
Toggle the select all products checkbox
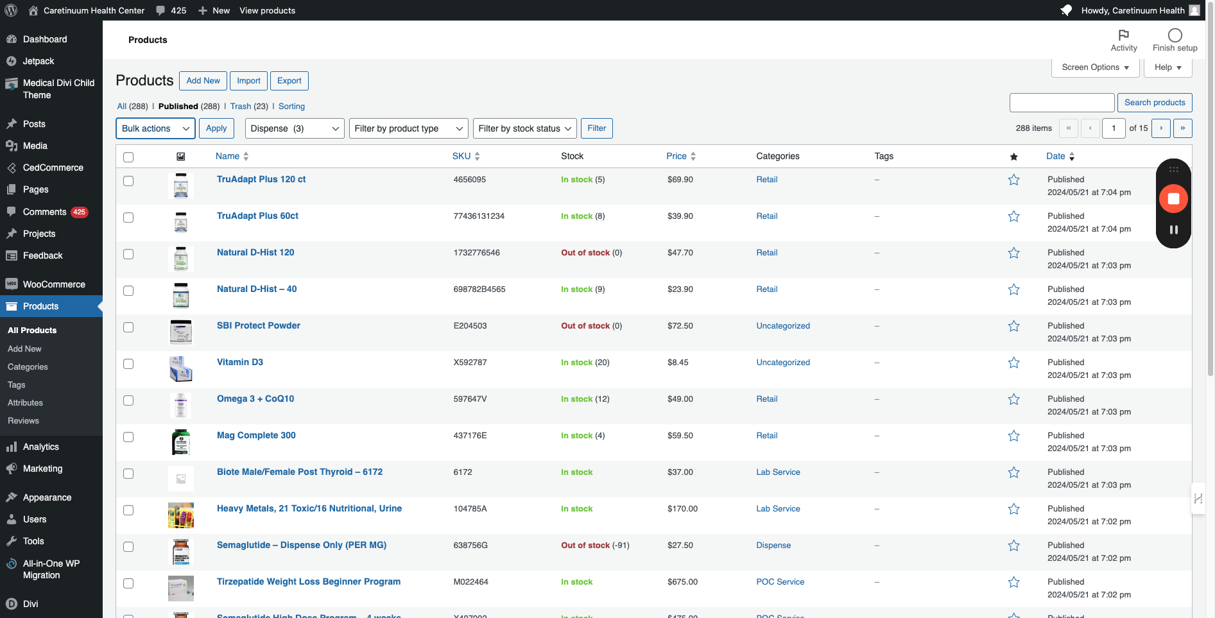coord(128,157)
